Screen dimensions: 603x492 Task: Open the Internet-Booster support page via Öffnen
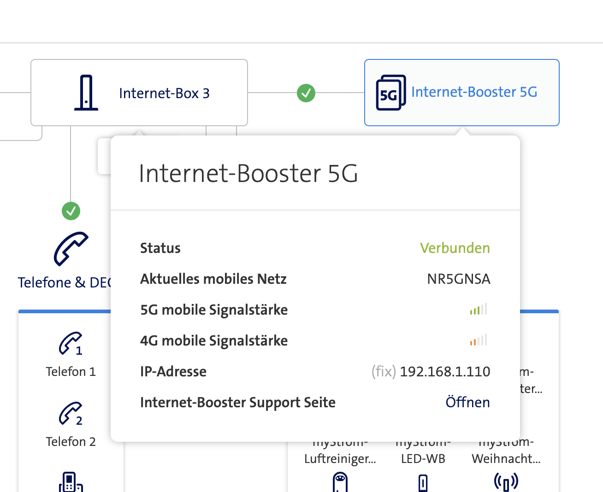pyautogui.click(x=467, y=402)
